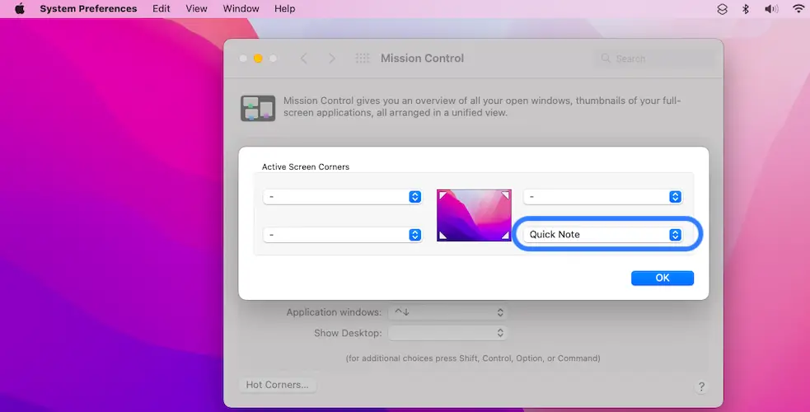Open the Apple menu
This screenshot has width=810, height=412.
tap(20, 9)
